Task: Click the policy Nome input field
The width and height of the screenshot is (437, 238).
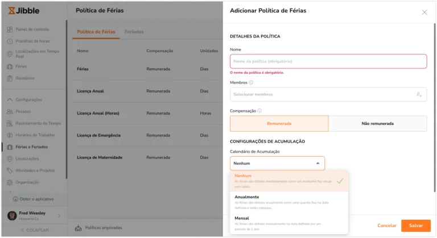Action: tap(328, 61)
